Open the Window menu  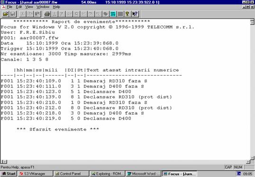(43, 7)
